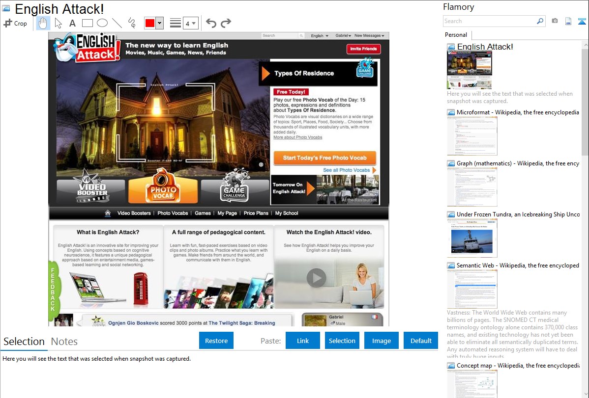Open the Gabriel user dropdown
This screenshot has width=589, height=398.
tap(343, 36)
